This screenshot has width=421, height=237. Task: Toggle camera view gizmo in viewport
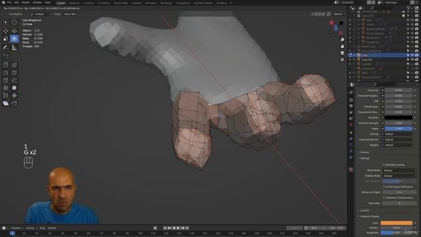(342, 53)
